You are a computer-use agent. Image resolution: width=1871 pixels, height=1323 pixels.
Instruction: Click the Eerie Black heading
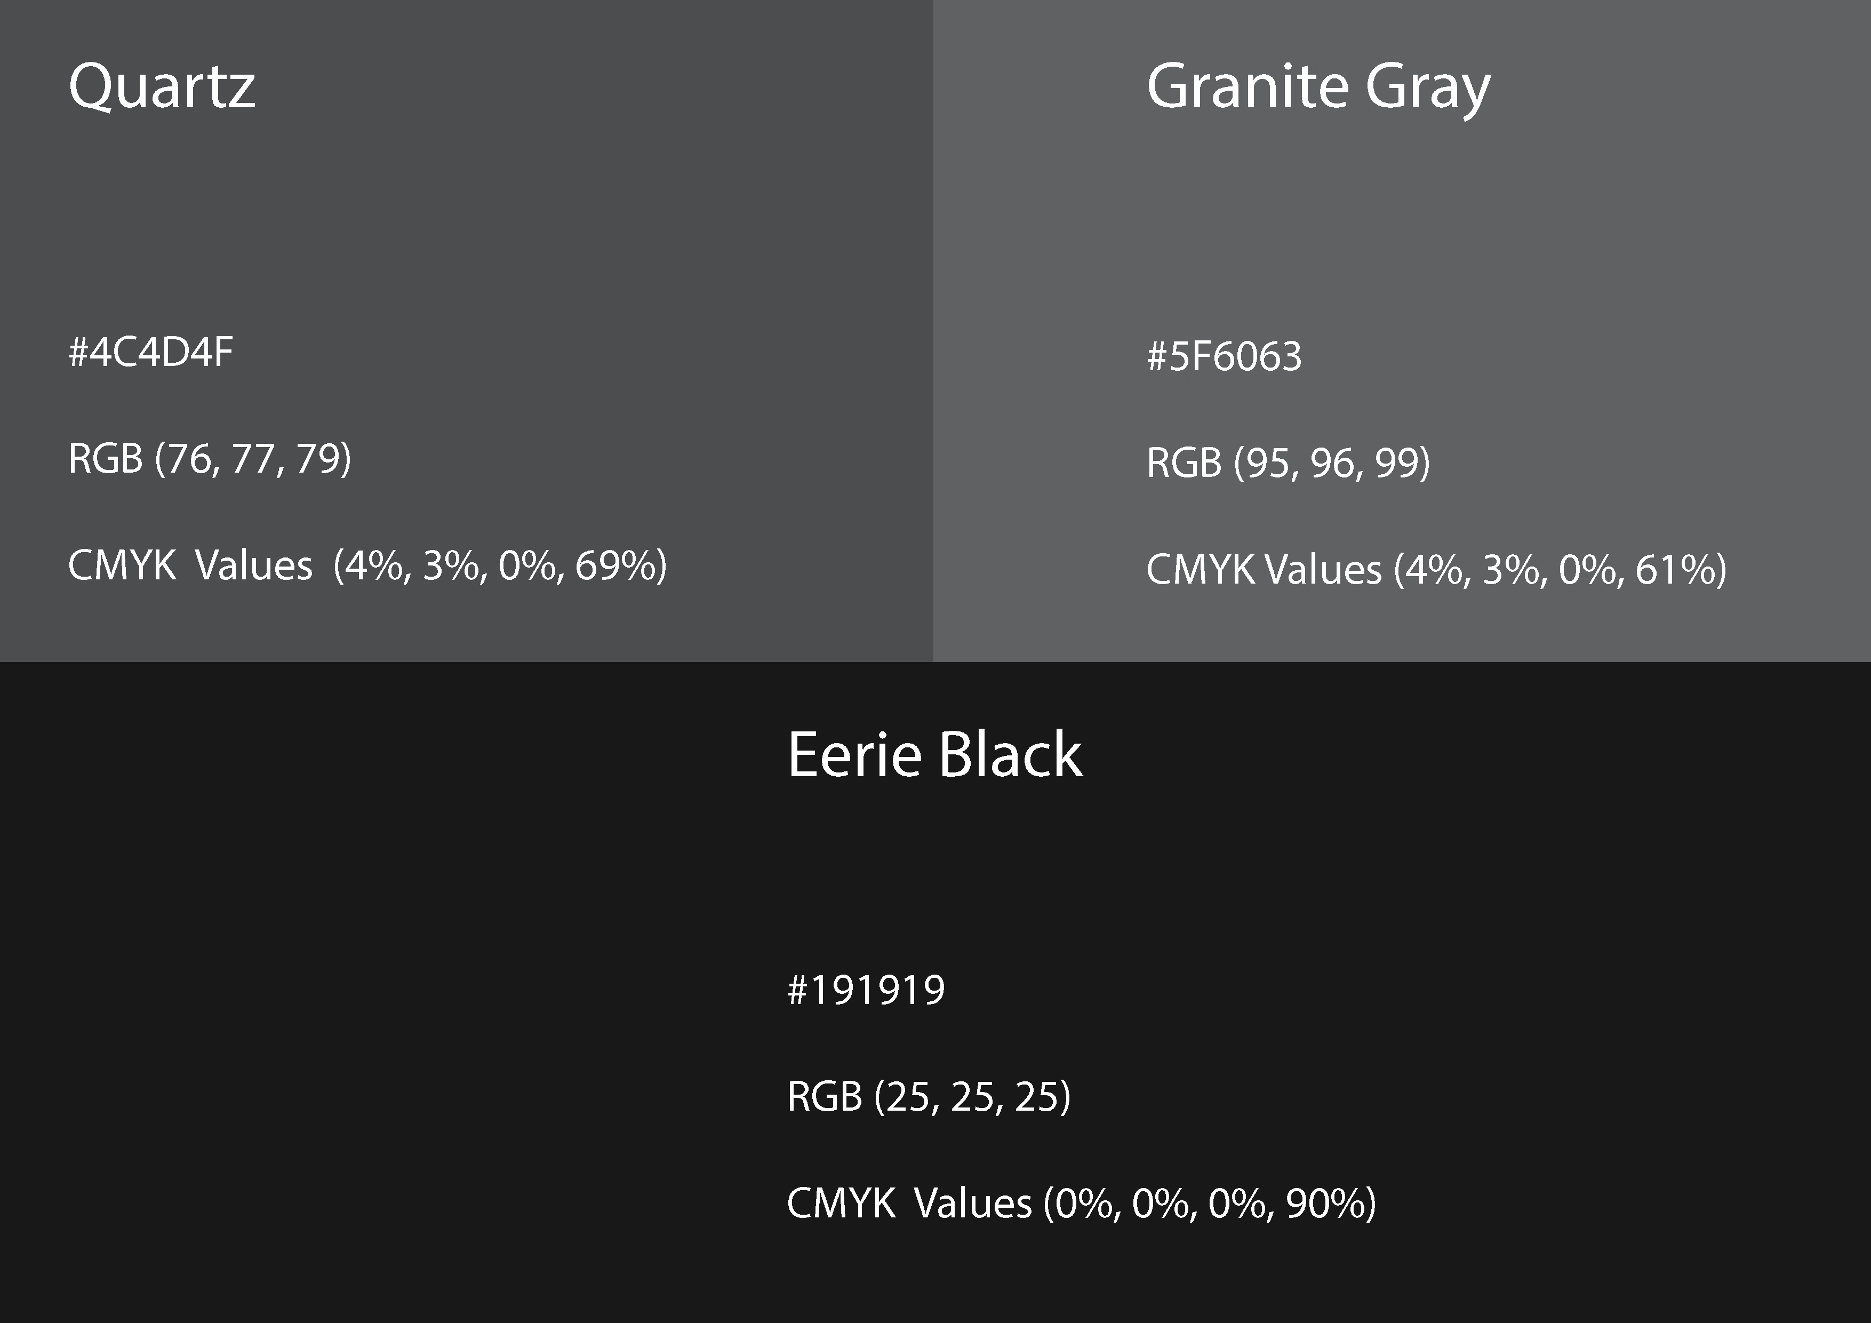pos(934,755)
